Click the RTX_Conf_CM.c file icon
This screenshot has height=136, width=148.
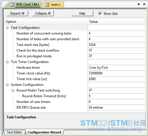point(12,5)
